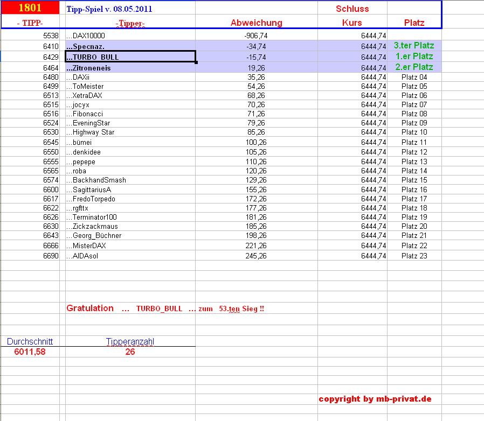Select the tipper cell '...Highway Star'
The height and width of the screenshot is (421, 484).
click(x=130, y=132)
